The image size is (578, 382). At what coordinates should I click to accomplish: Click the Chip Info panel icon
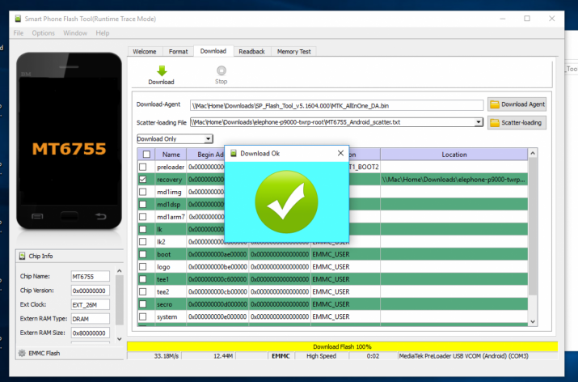coord(22,256)
